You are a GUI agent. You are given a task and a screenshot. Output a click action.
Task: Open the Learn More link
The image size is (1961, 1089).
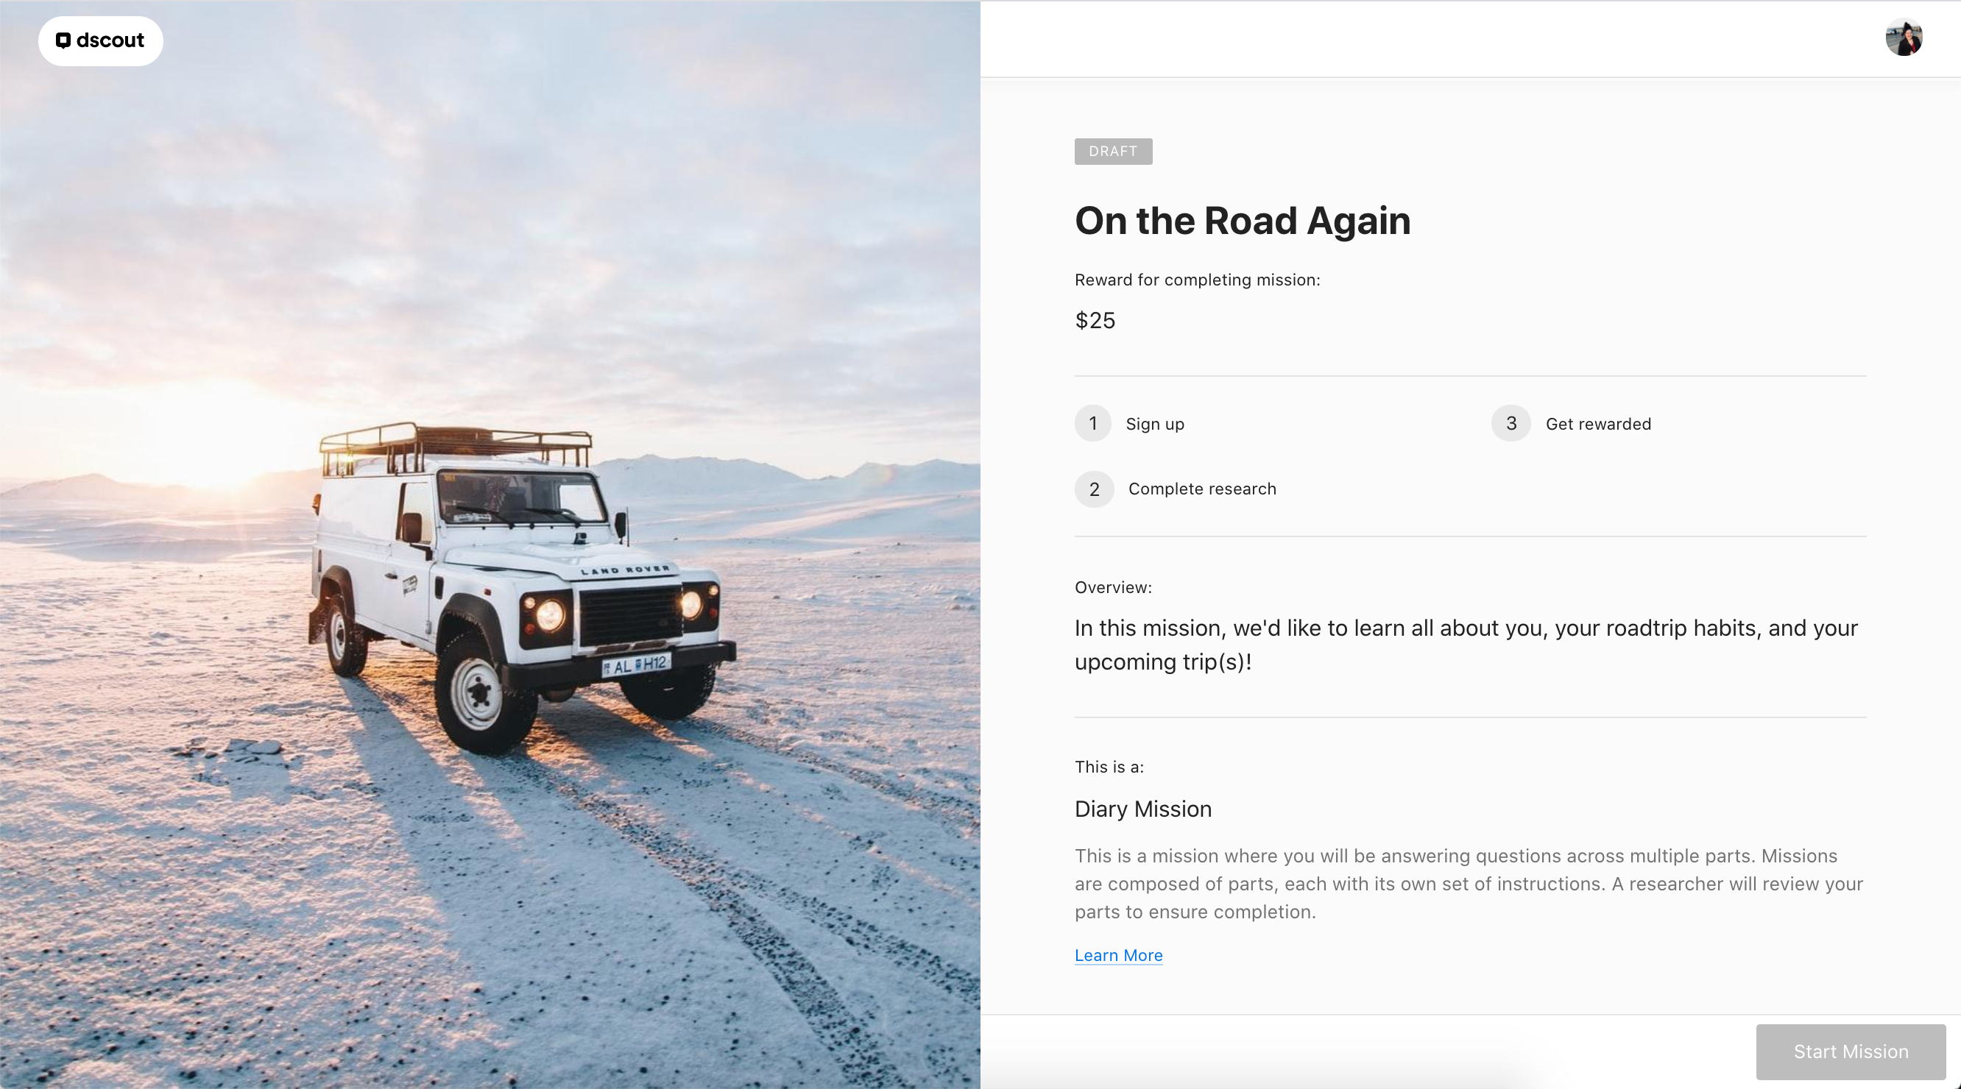point(1118,955)
